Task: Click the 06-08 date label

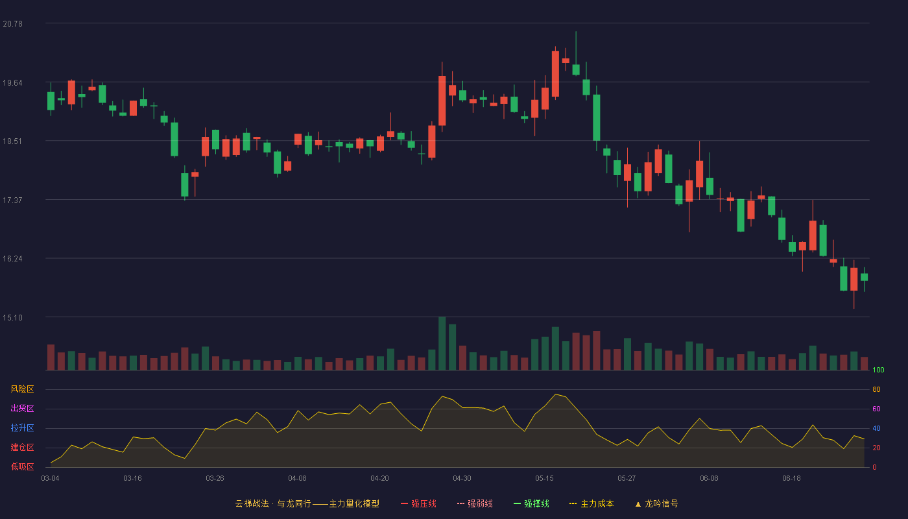Action: [709, 478]
